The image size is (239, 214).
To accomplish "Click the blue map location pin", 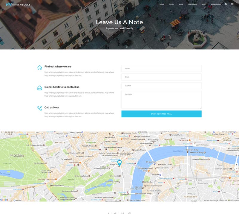I will point(119,163).
